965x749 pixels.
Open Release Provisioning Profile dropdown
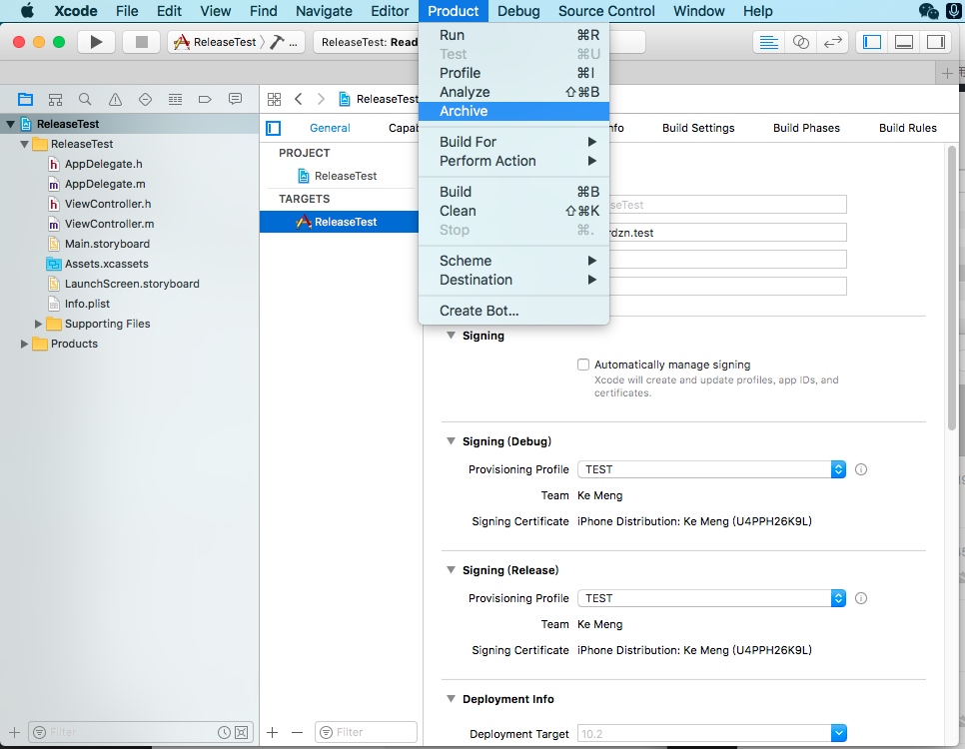coord(711,598)
